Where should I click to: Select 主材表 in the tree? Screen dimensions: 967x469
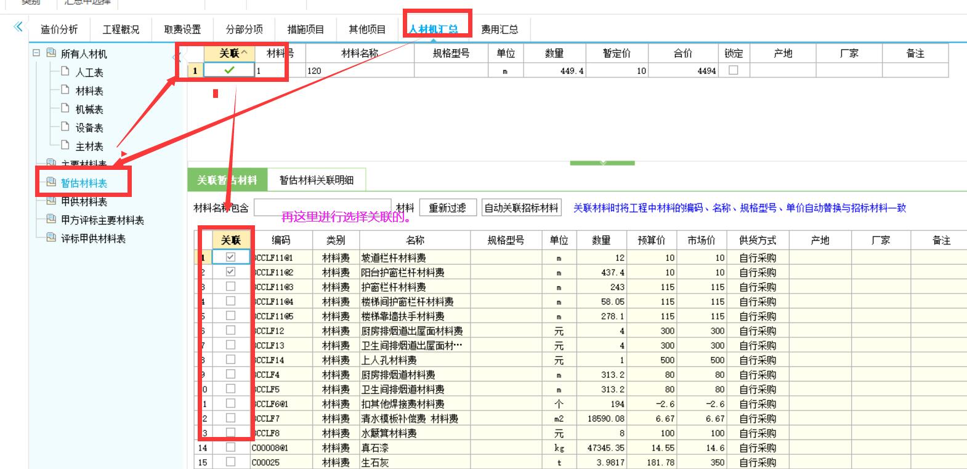(x=89, y=146)
